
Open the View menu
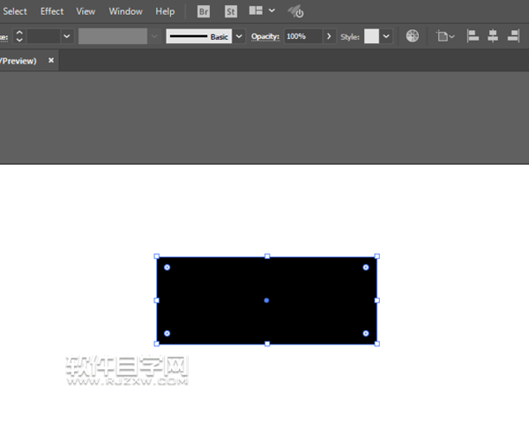tap(86, 11)
